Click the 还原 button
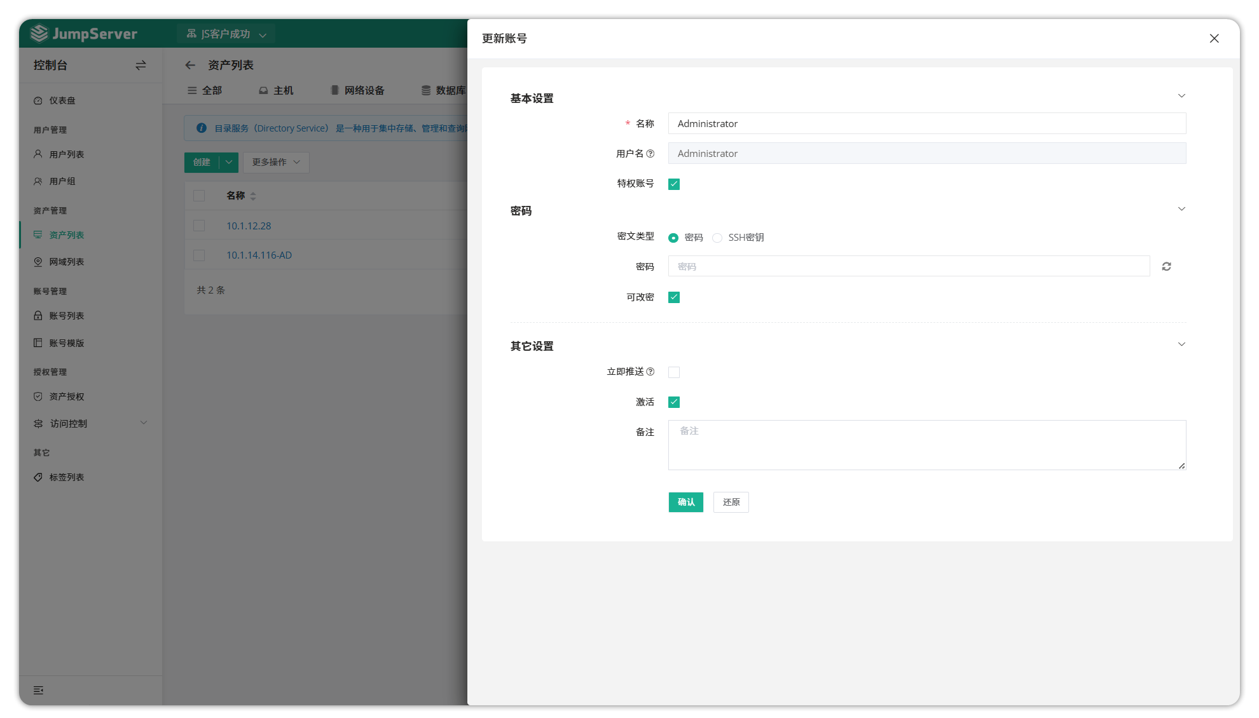This screenshot has height=718, width=1259. [731, 502]
